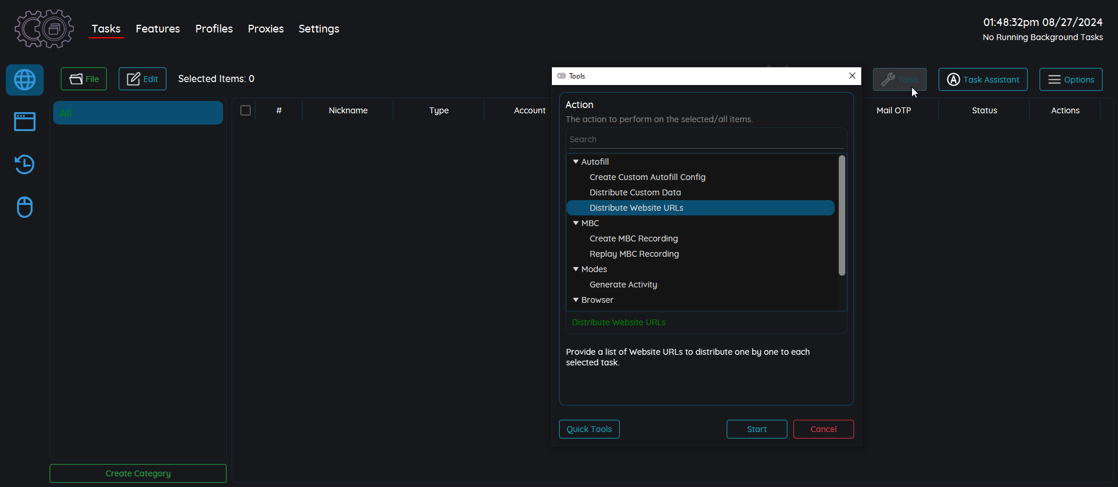Select Distribute Custom Data action
This screenshot has height=487, width=1118.
point(635,192)
